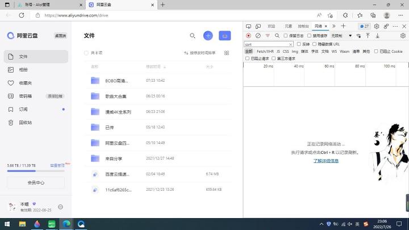Select the Fetch/XHR filter type
This screenshot has width=409, height=230.
265,51
